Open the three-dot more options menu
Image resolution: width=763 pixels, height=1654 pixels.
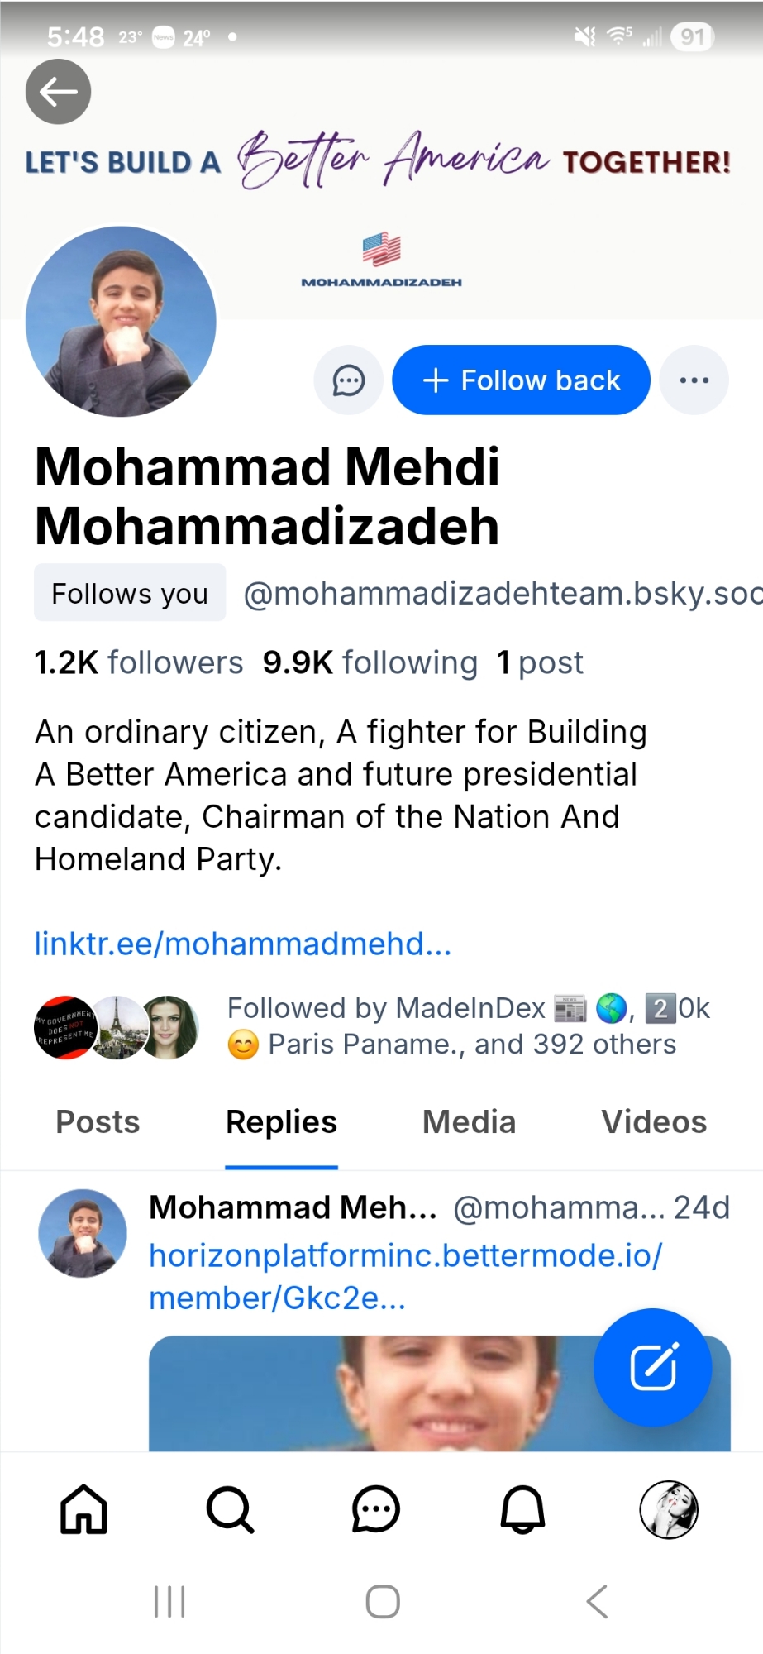[694, 380]
